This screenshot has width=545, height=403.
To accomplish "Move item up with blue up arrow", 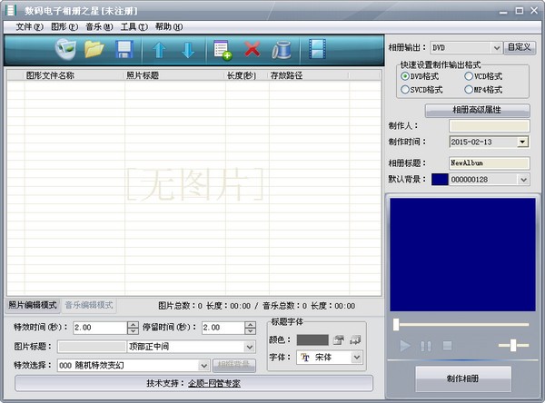I will [159, 50].
